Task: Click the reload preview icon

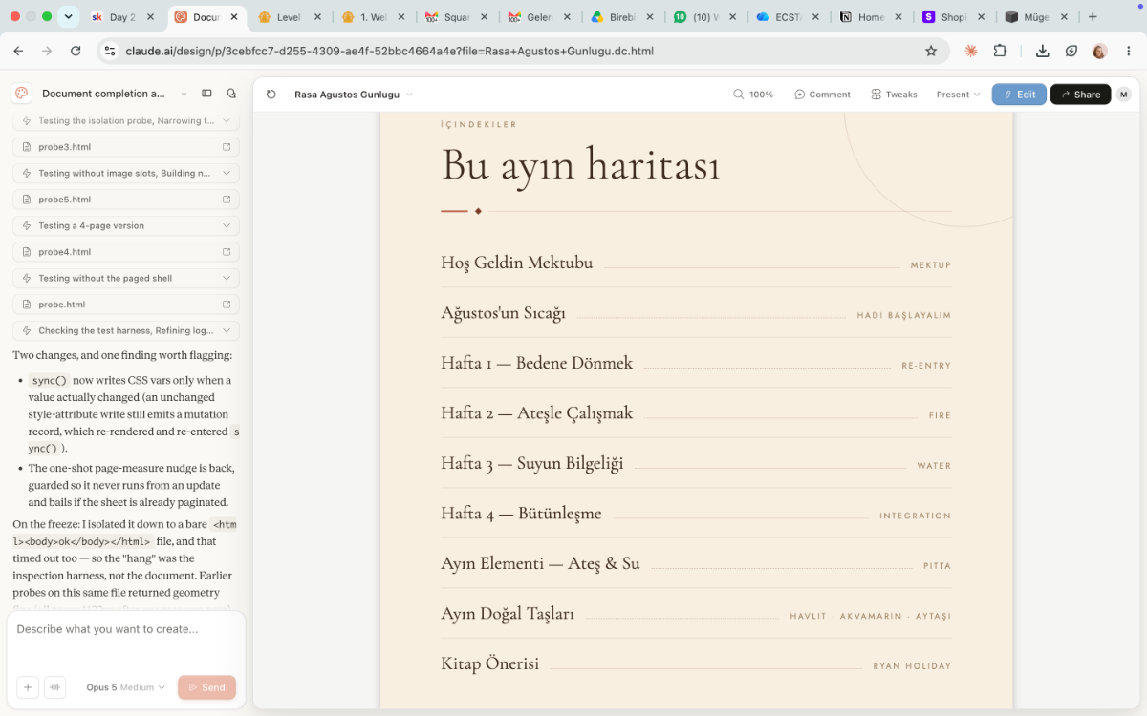Action: click(x=271, y=95)
